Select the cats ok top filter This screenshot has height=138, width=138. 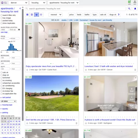pos(103,15)
